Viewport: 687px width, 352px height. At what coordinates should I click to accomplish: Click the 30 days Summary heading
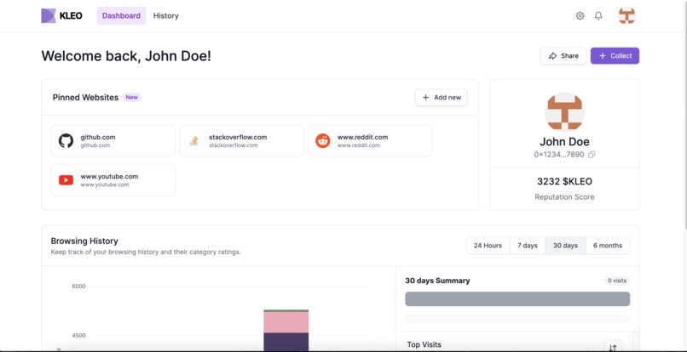pyautogui.click(x=437, y=281)
